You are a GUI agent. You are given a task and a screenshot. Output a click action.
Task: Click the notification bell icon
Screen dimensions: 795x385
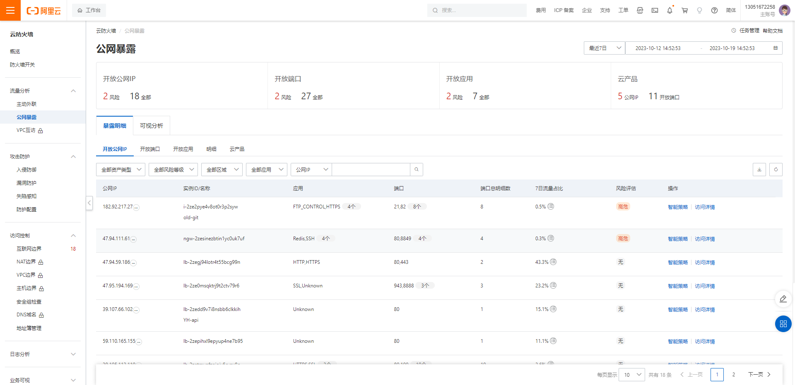670,10
